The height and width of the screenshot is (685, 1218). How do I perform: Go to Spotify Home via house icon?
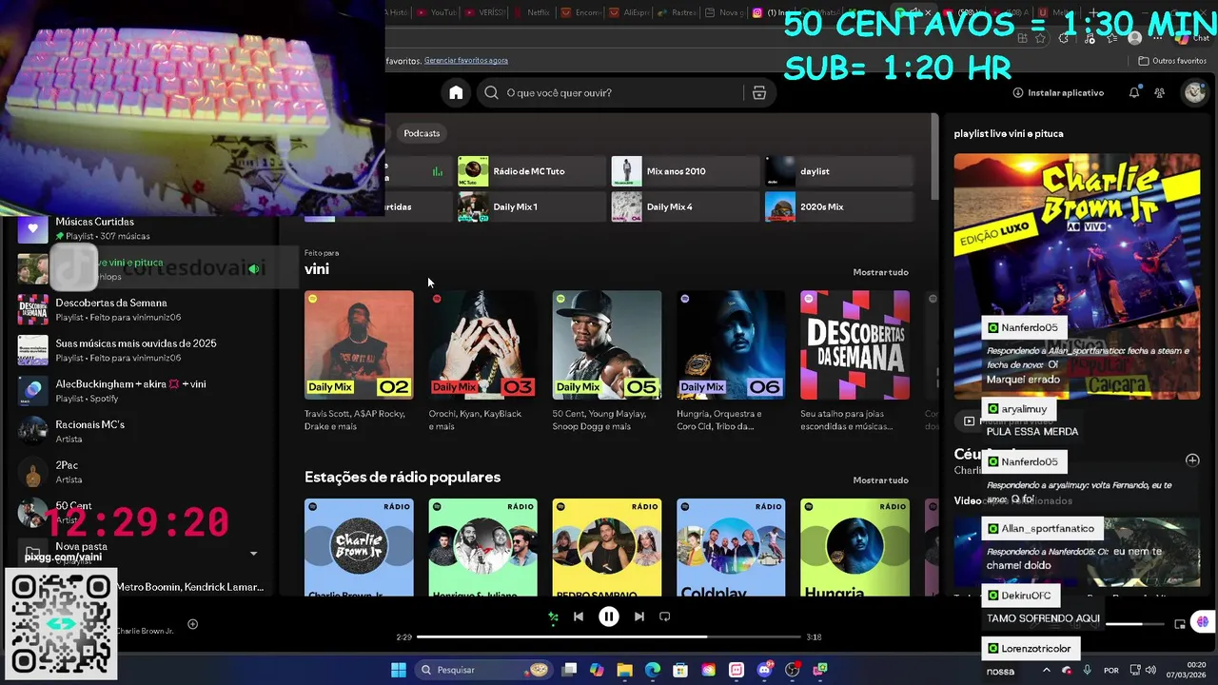456,92
